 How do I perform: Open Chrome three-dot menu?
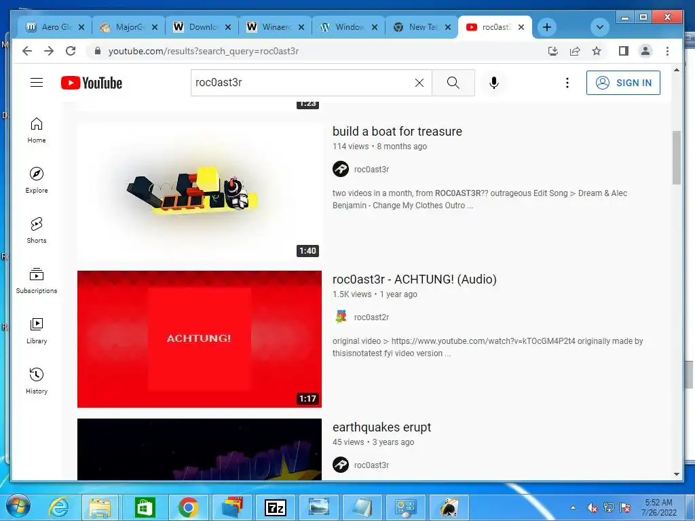coord(668,51)
